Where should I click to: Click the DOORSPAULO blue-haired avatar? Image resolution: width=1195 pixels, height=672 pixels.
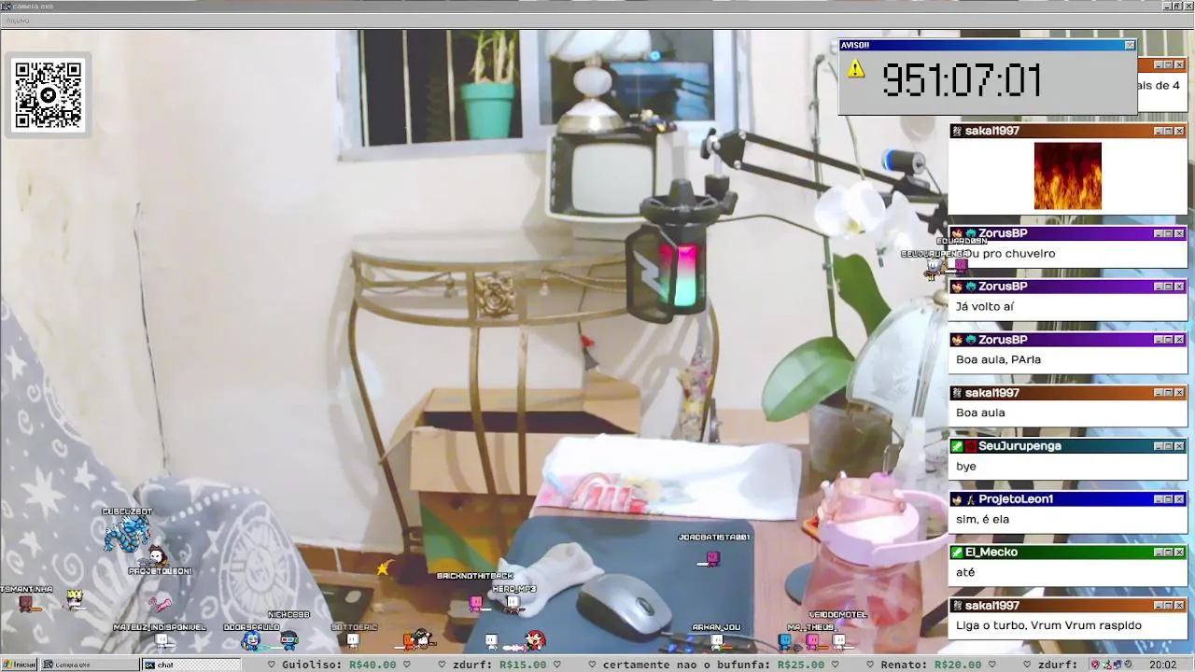tap(250, 640)
